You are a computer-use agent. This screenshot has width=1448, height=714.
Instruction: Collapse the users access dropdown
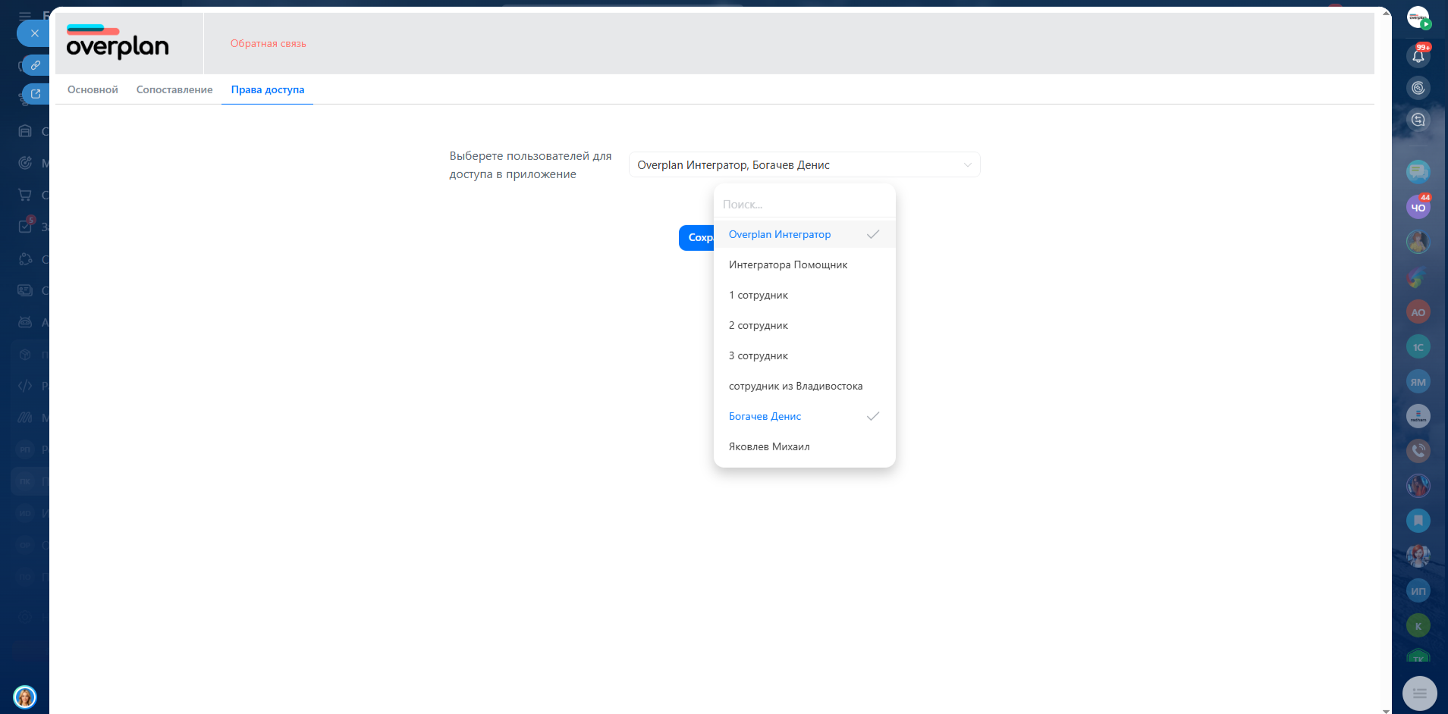click(804, 164)
